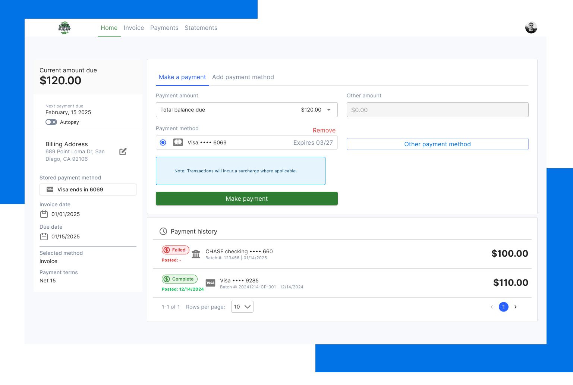The height and width of the screenshot is (385, 573).
Task: Click the Payment history clock icon
Action: 163,231
